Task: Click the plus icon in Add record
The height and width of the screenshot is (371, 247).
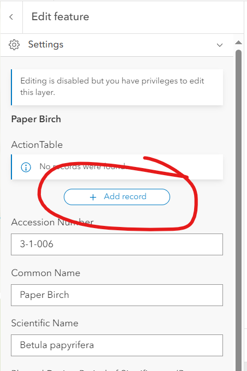Action: pyautogui.click(x=93, y=197)
